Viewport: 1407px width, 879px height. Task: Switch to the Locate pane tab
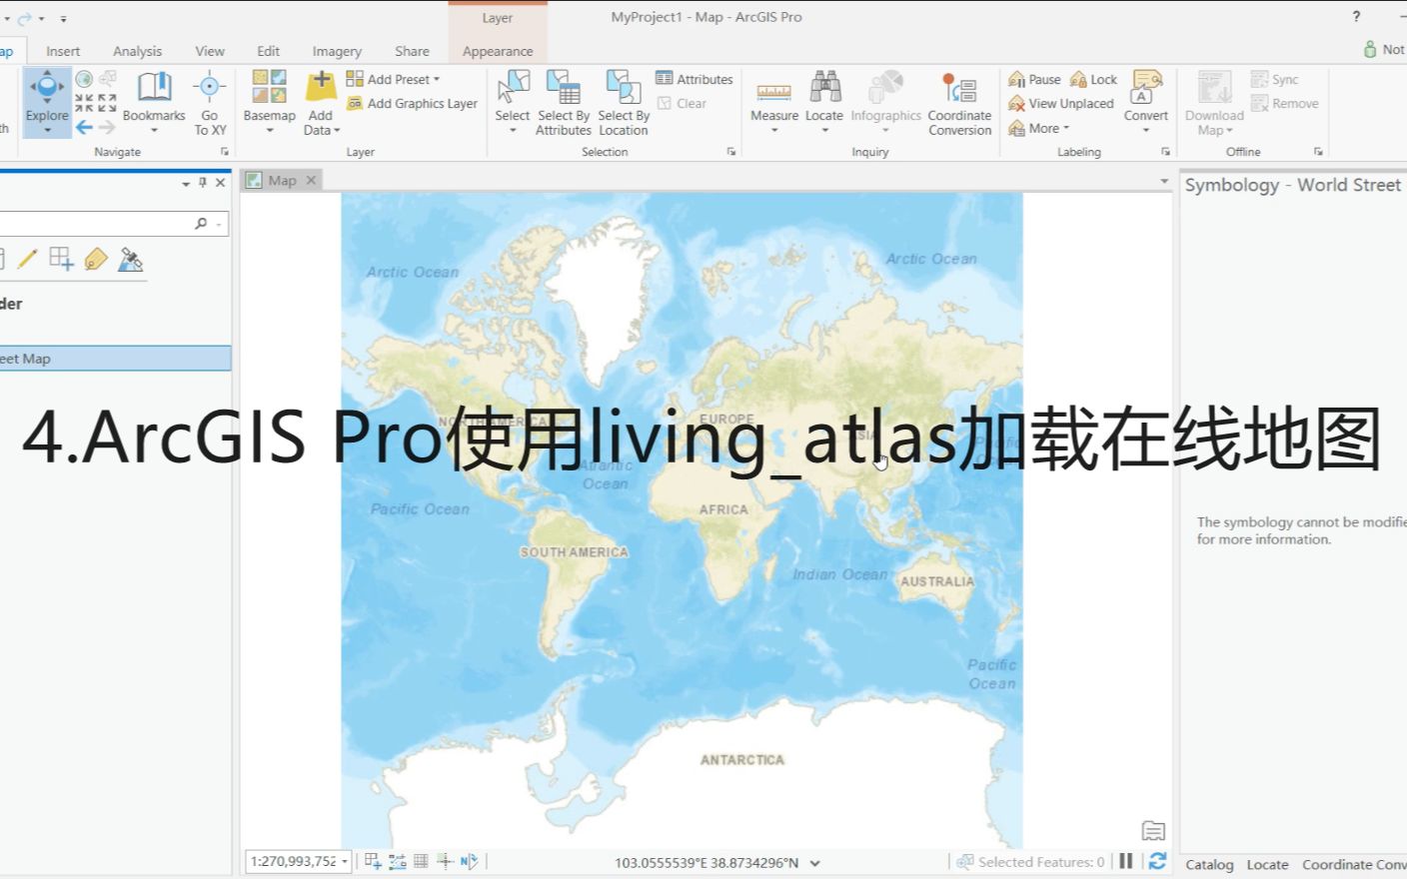click(x=1267, y=865)
